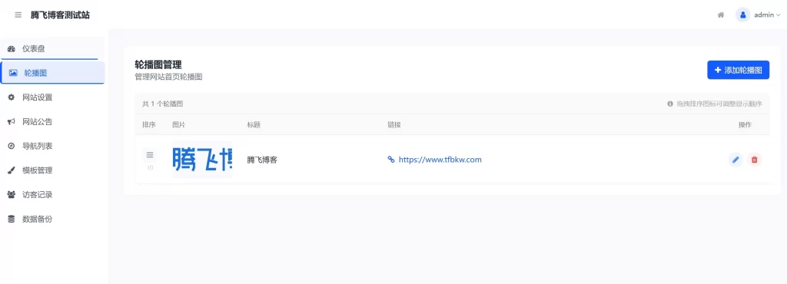The height and width of the screenshot is (284, 787).
Task: Click the 链接 column header
Action: tap(394, 124)
